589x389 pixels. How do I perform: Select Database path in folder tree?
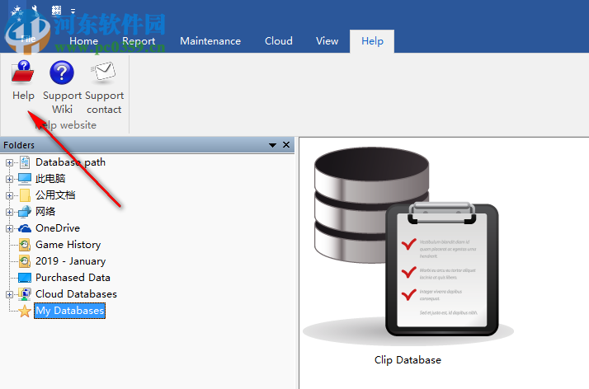[70, 162]
